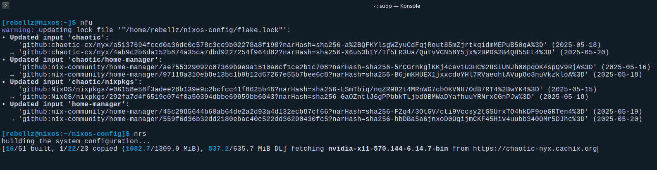Open the https://chaotic-nyx.cachix.org link
The width and height of the screenshot is (657, 170).
(x=535, y=149)
